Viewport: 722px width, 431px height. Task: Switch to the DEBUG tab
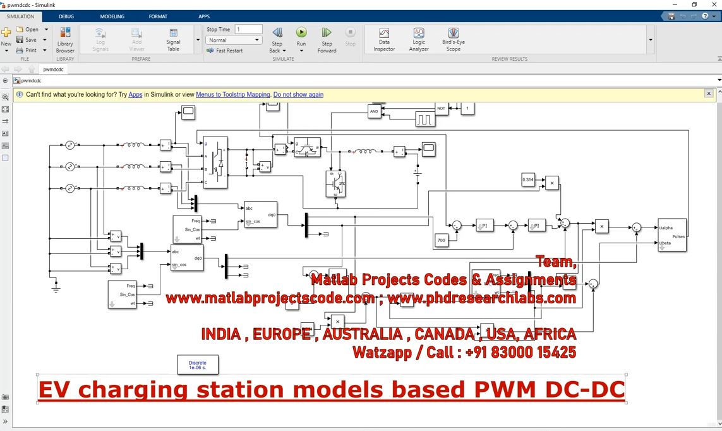66,16
